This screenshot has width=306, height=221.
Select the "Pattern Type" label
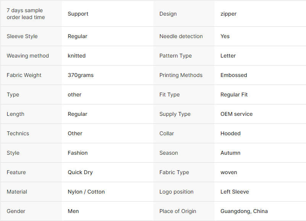(176, 56)
